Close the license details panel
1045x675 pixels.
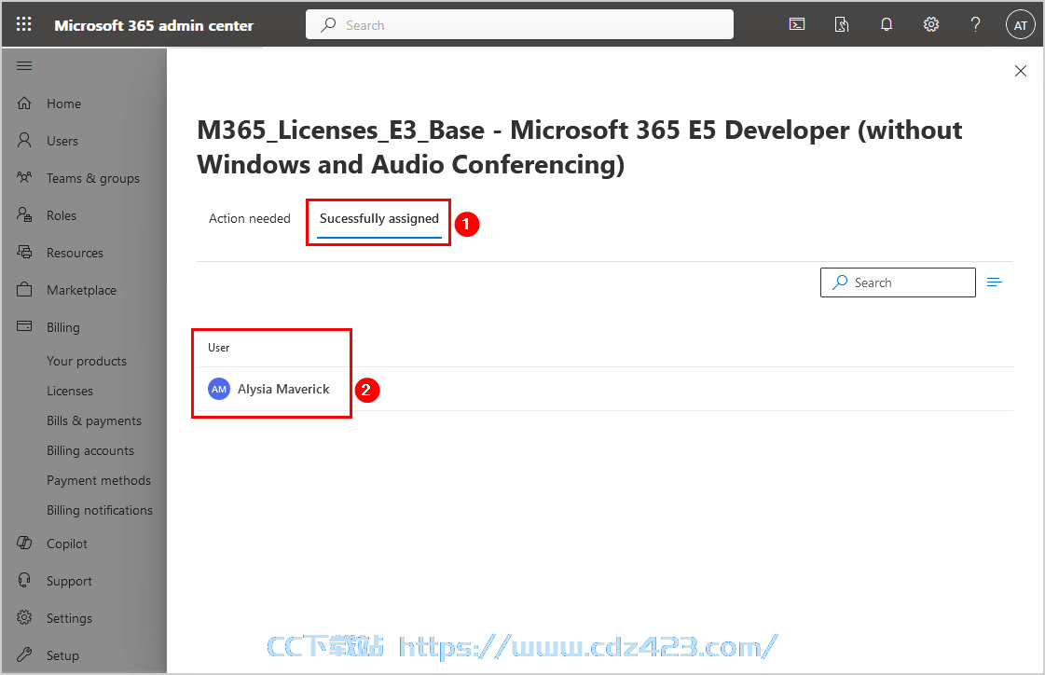coord(1021,71)
